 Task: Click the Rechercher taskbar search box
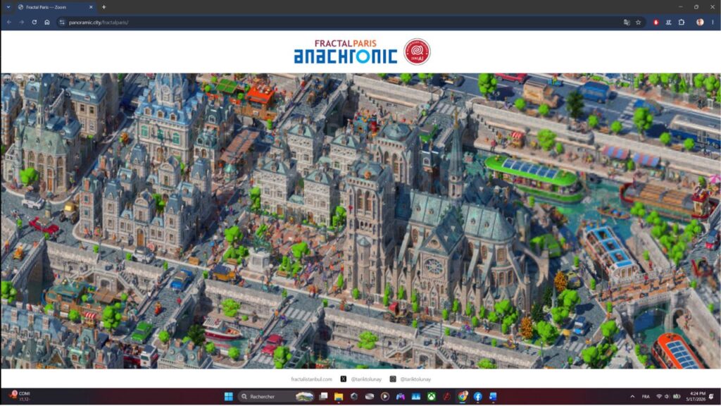[x=276, y=396]
